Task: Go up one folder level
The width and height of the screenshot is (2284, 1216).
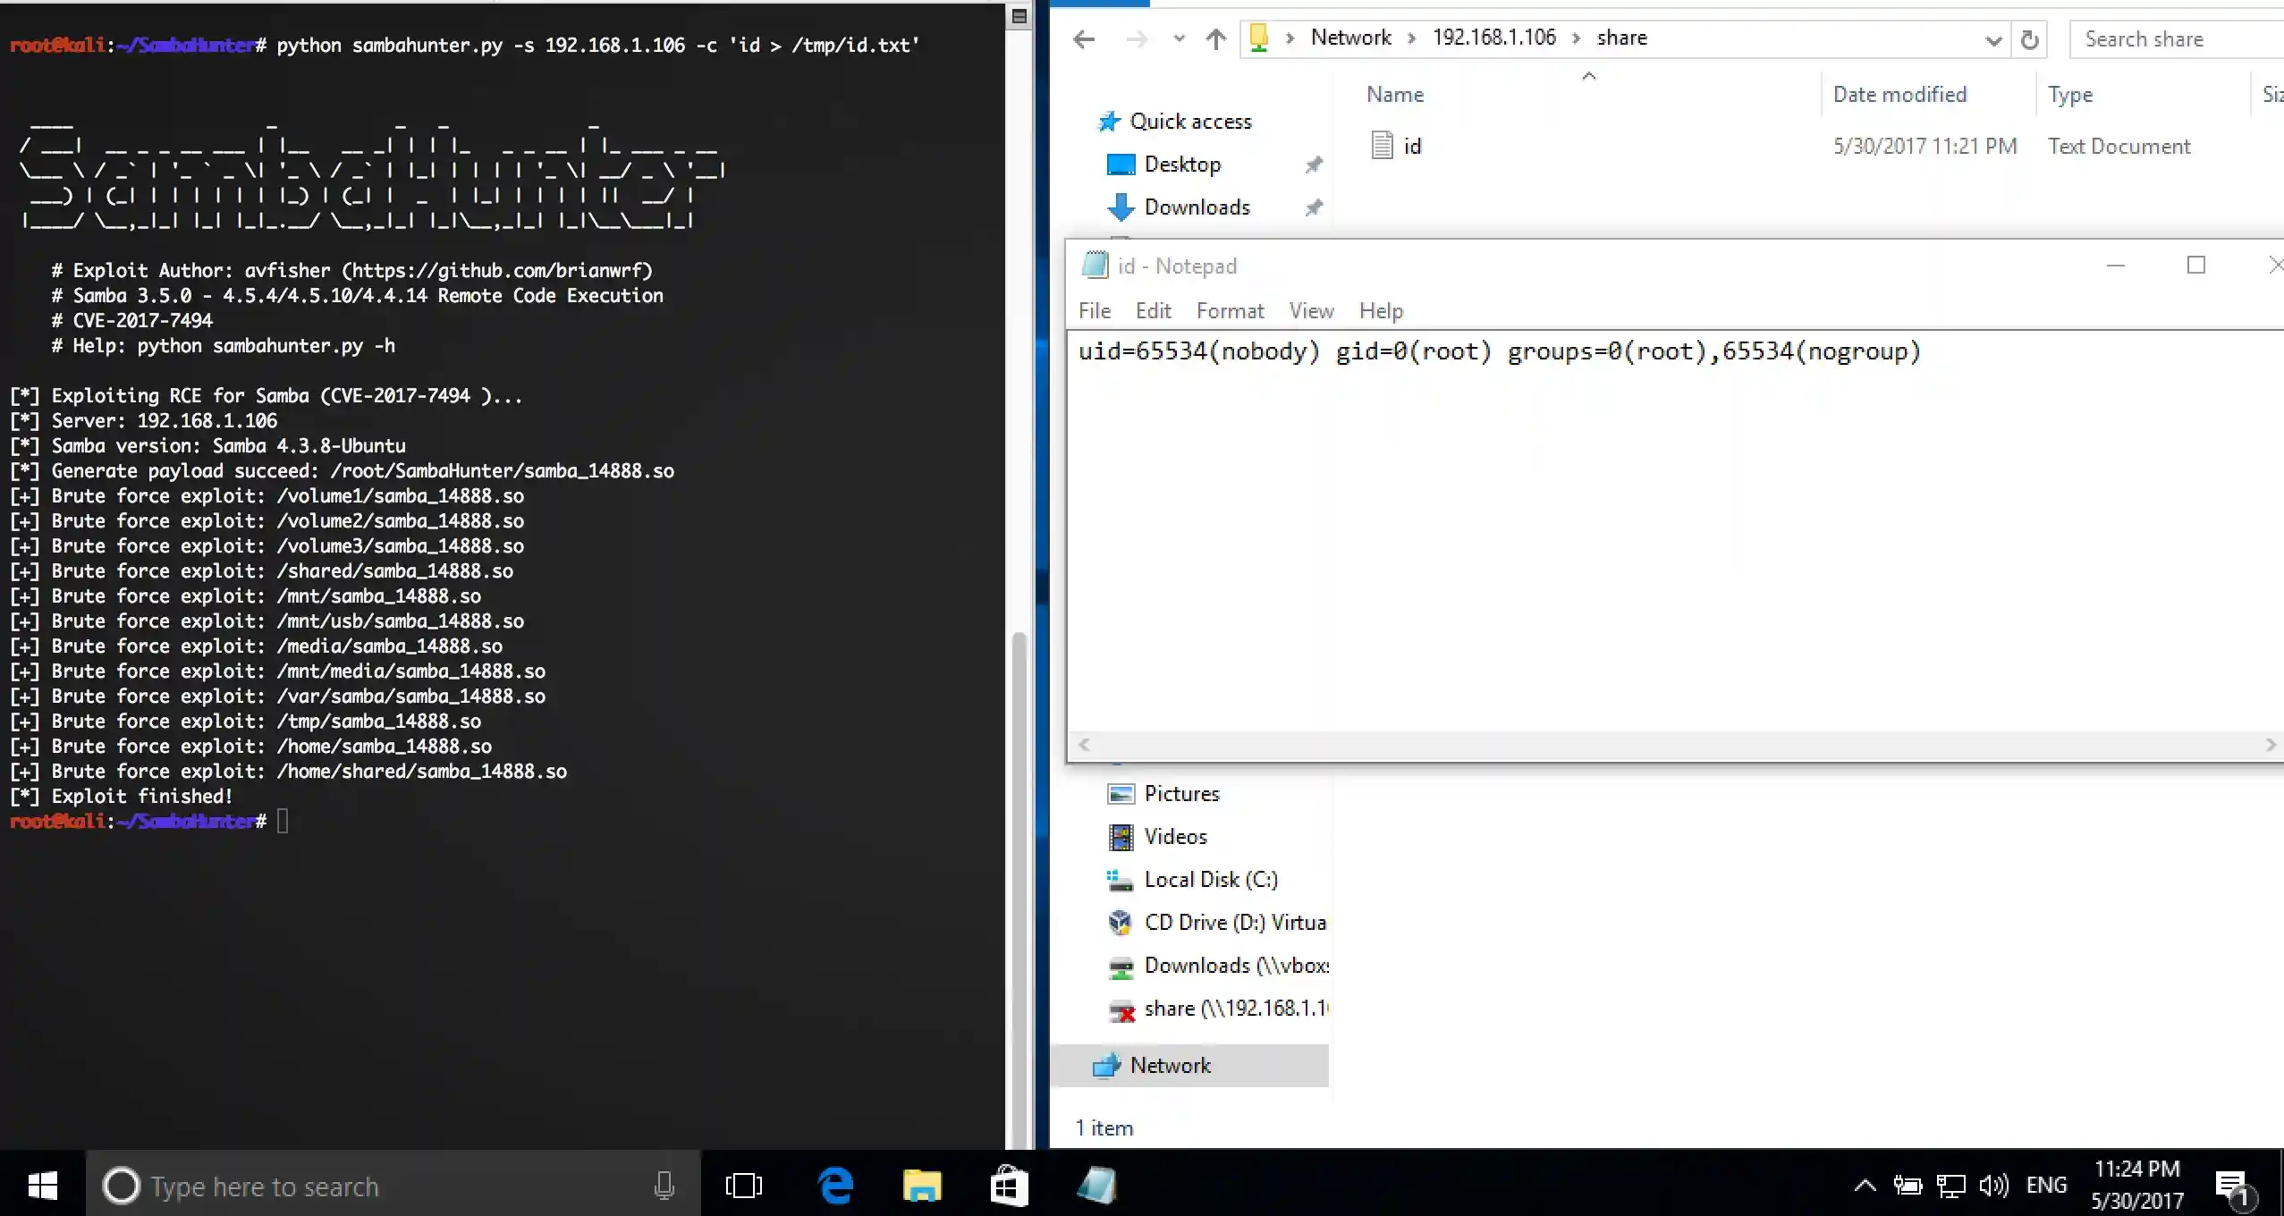Action: [1215, 38]
